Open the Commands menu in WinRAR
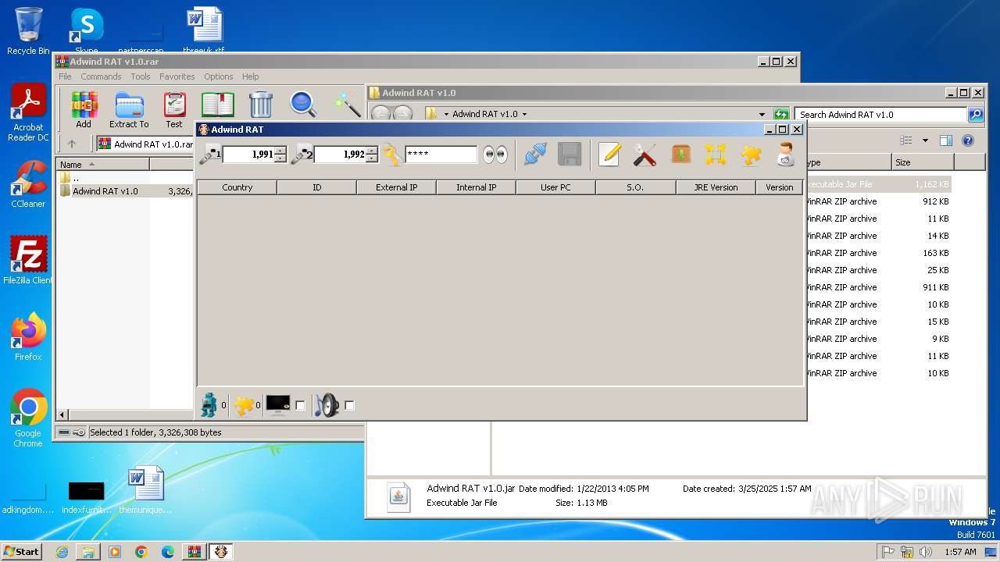This screenshot has width=1000, height=562. click(x=101, y=76)
